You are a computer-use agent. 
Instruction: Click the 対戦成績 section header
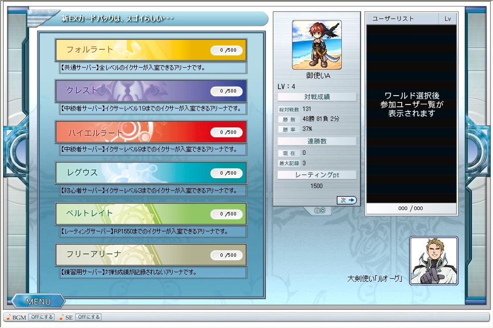click(x=317, y=97)
